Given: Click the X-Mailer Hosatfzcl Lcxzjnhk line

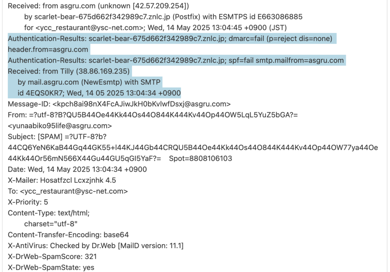Looking at the screenshot, I should click(x=62, y=180).
